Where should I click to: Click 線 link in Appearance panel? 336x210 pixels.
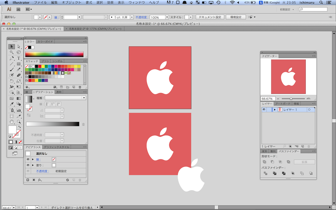click(x=38, y=159)
